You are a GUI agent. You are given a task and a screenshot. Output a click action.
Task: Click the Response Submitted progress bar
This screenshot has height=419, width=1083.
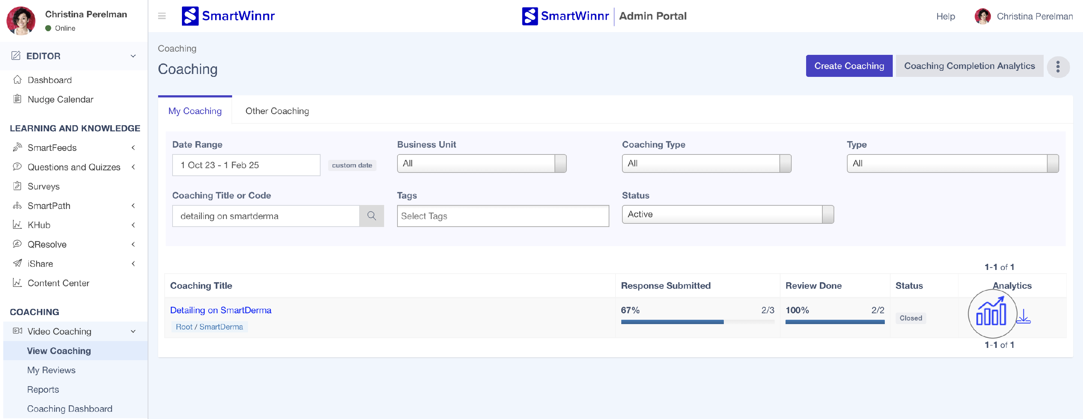[x=697, y=322]
